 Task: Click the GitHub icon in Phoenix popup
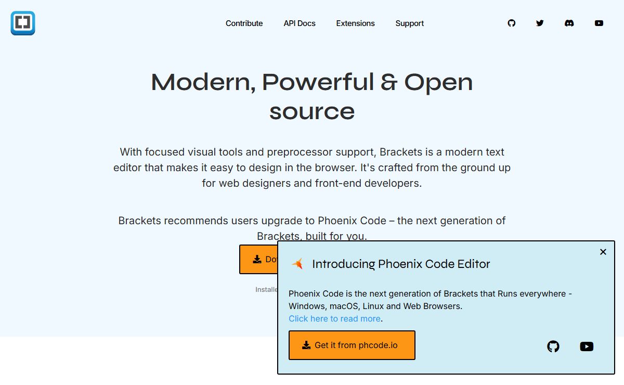coord(553,346)
